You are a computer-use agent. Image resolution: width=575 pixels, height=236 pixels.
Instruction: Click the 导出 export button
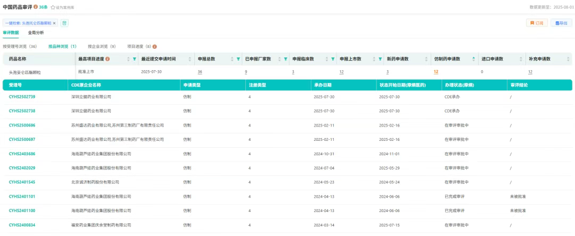[x=562, y=23]
